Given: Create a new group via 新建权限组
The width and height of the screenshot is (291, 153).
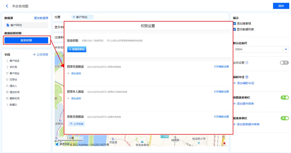Looking at the screenshot, I should click(x=77, y=49).
